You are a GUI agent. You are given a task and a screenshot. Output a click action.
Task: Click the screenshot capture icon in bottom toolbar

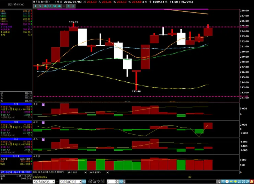pos(243,182)
